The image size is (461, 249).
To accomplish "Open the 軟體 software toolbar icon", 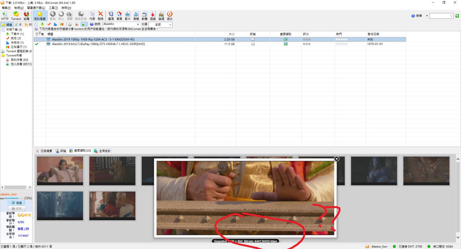I will 144,15.
